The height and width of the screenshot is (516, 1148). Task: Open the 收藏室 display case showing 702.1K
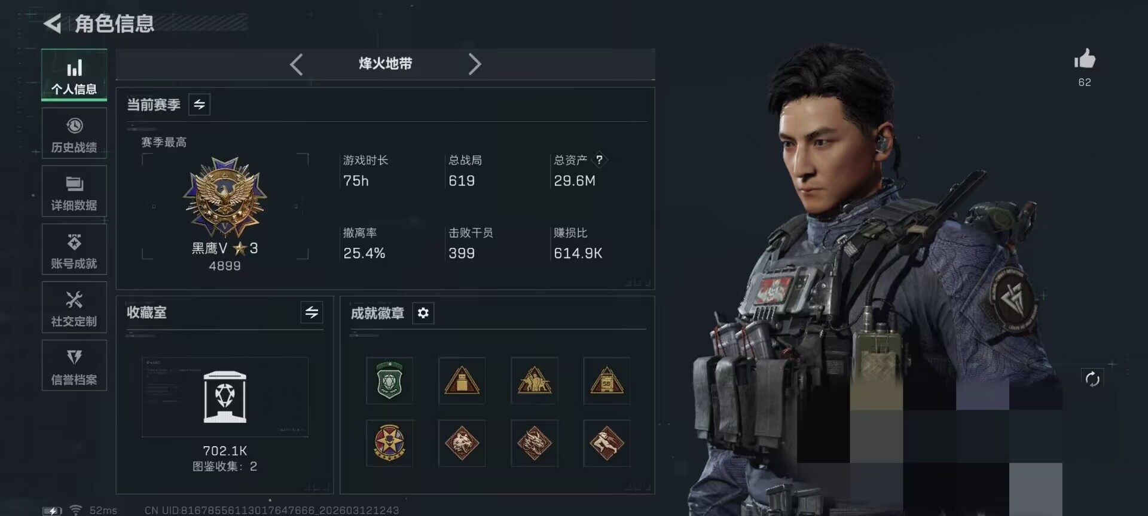[225, 397]
